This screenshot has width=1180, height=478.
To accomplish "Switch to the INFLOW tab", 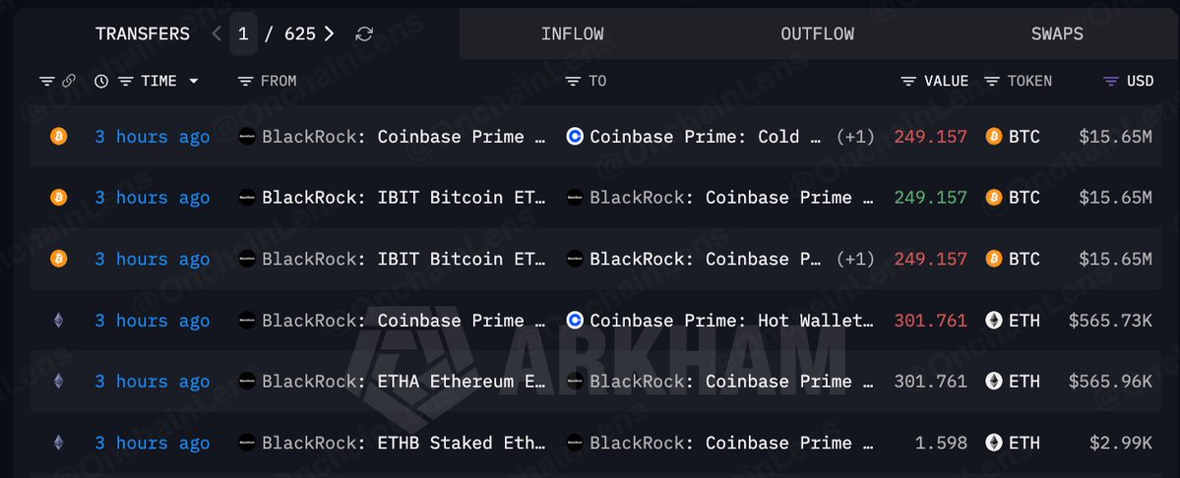I will (x=572, y=33).
